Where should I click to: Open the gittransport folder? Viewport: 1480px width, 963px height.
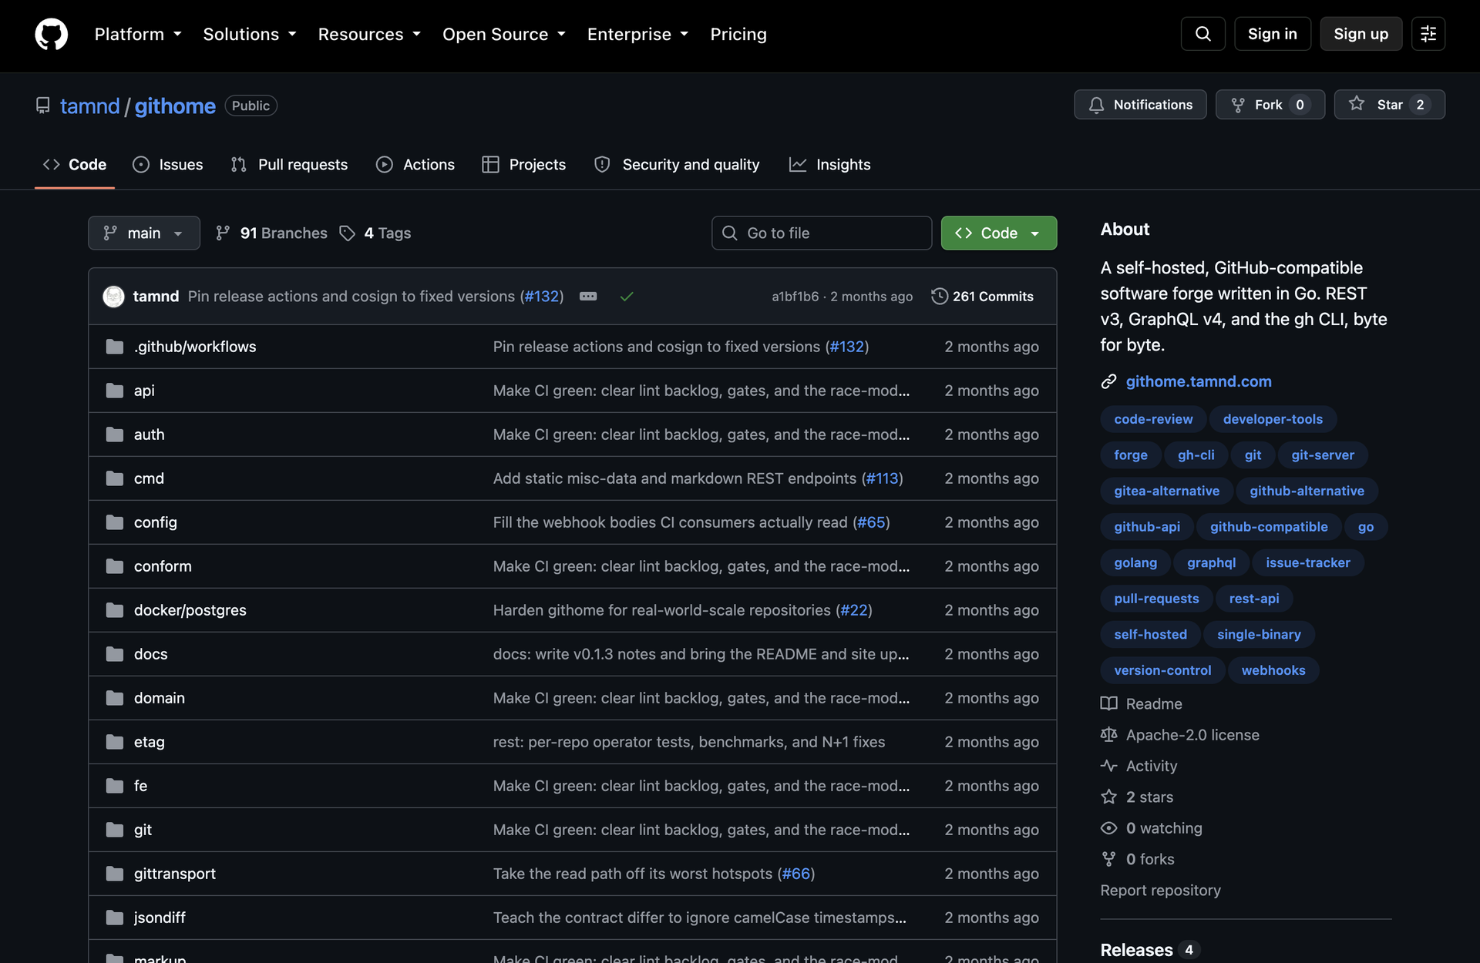click(x=175, y=874)
